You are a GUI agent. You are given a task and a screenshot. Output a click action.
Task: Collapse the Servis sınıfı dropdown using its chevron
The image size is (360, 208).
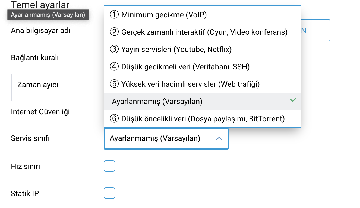219,139
